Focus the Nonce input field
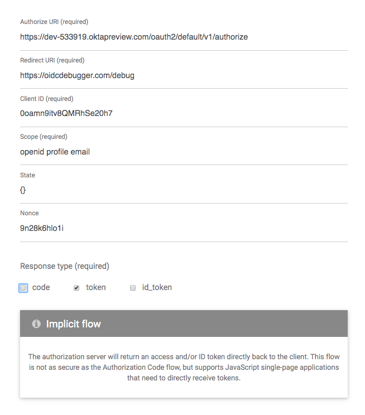This screenshot has height=415, width=365. [x=184, y=228]
